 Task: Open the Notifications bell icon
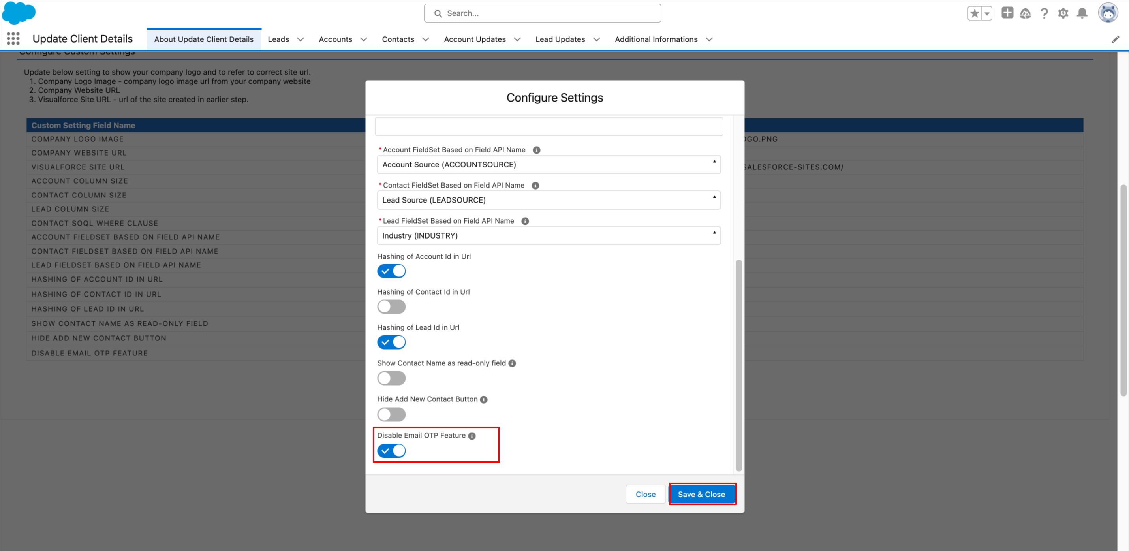point(1082,13)
